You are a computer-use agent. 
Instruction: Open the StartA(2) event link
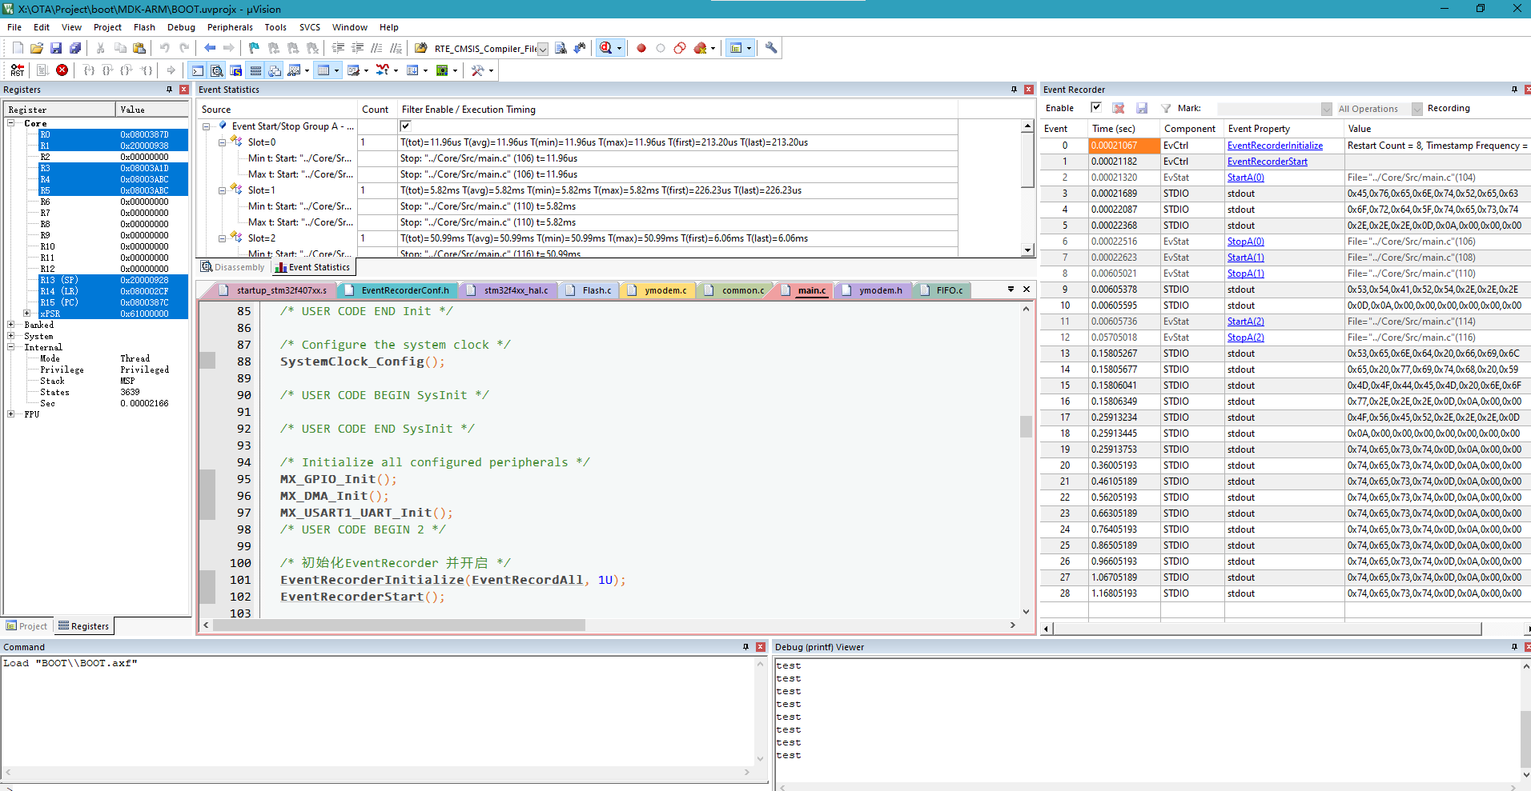tap(1245, 322)
